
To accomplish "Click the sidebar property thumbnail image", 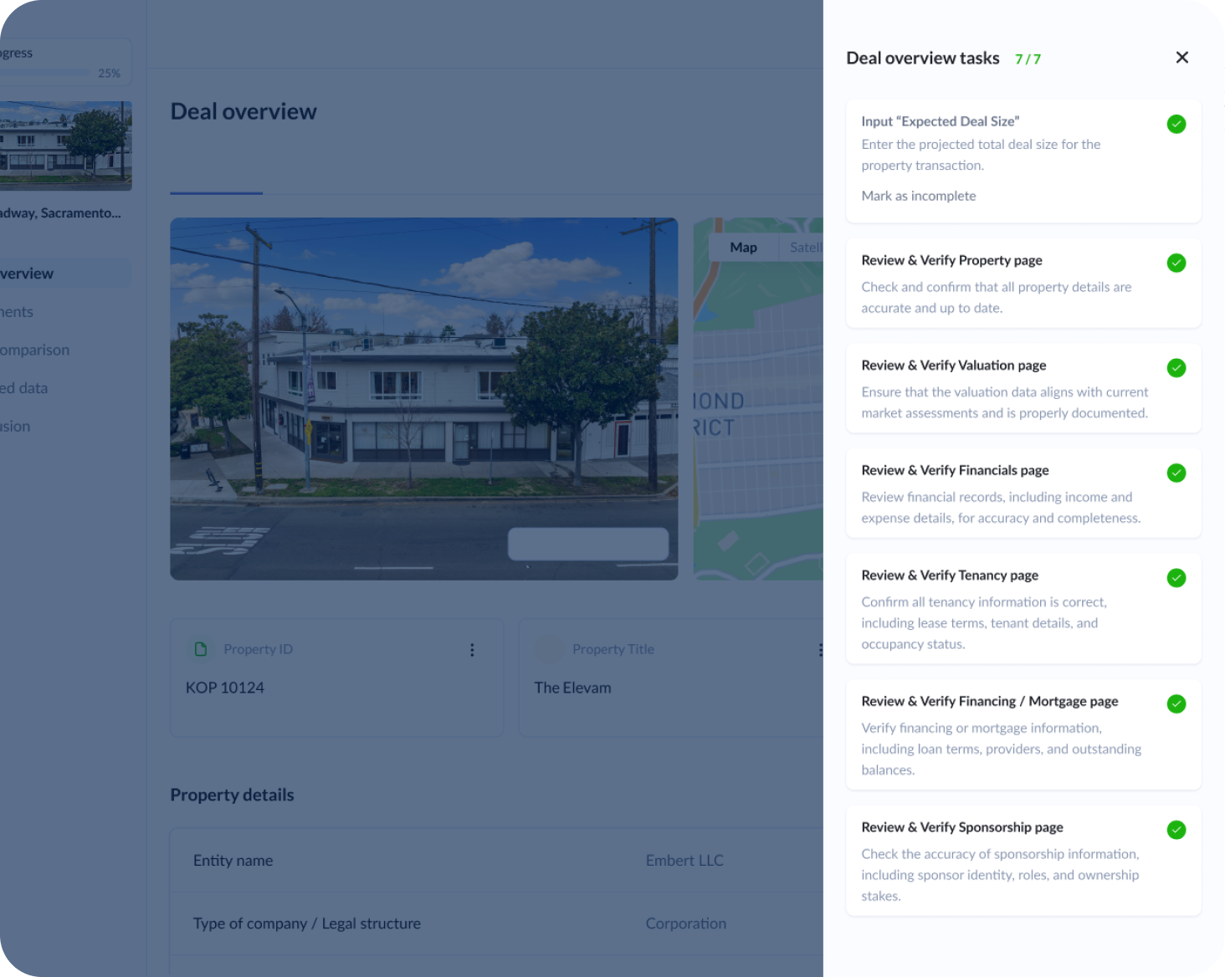I will (x=66, y=146).
